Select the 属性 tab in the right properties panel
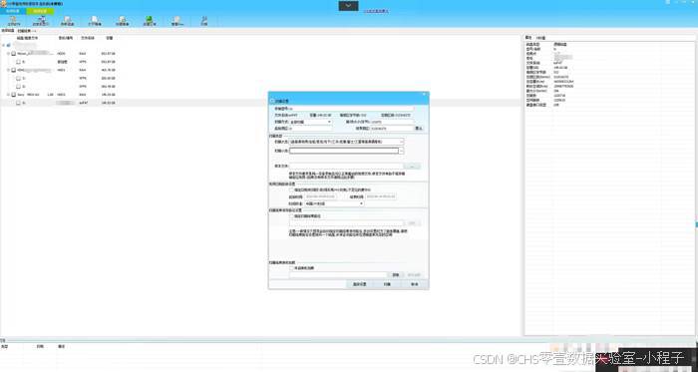The height and width of the screenshot is (372, 698). [528, 38]
